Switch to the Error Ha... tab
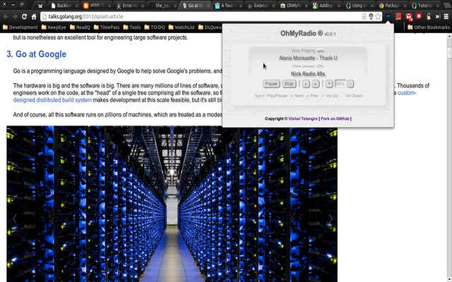 (129, 6)
